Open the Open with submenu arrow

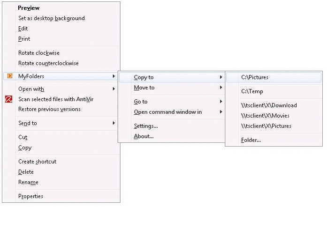(114, 89)
